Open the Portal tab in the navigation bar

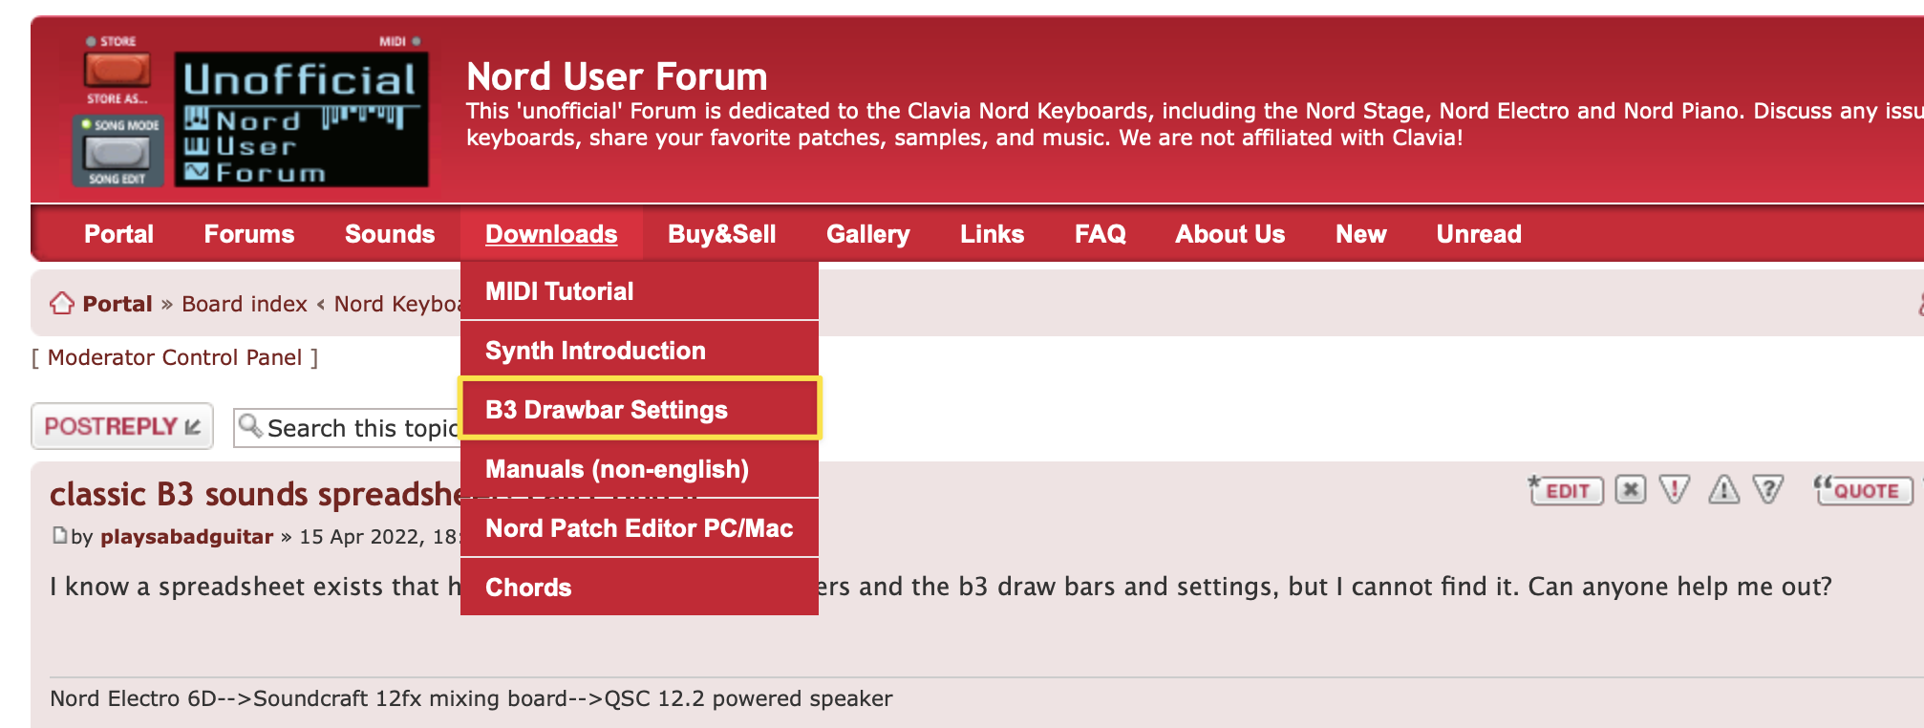[118, 234]
